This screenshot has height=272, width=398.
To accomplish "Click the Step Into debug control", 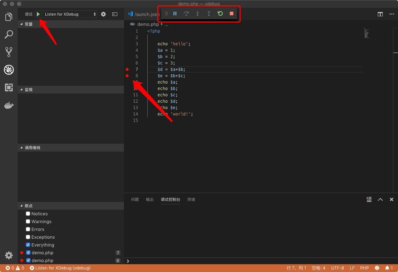I will click(x=198, y=13).
